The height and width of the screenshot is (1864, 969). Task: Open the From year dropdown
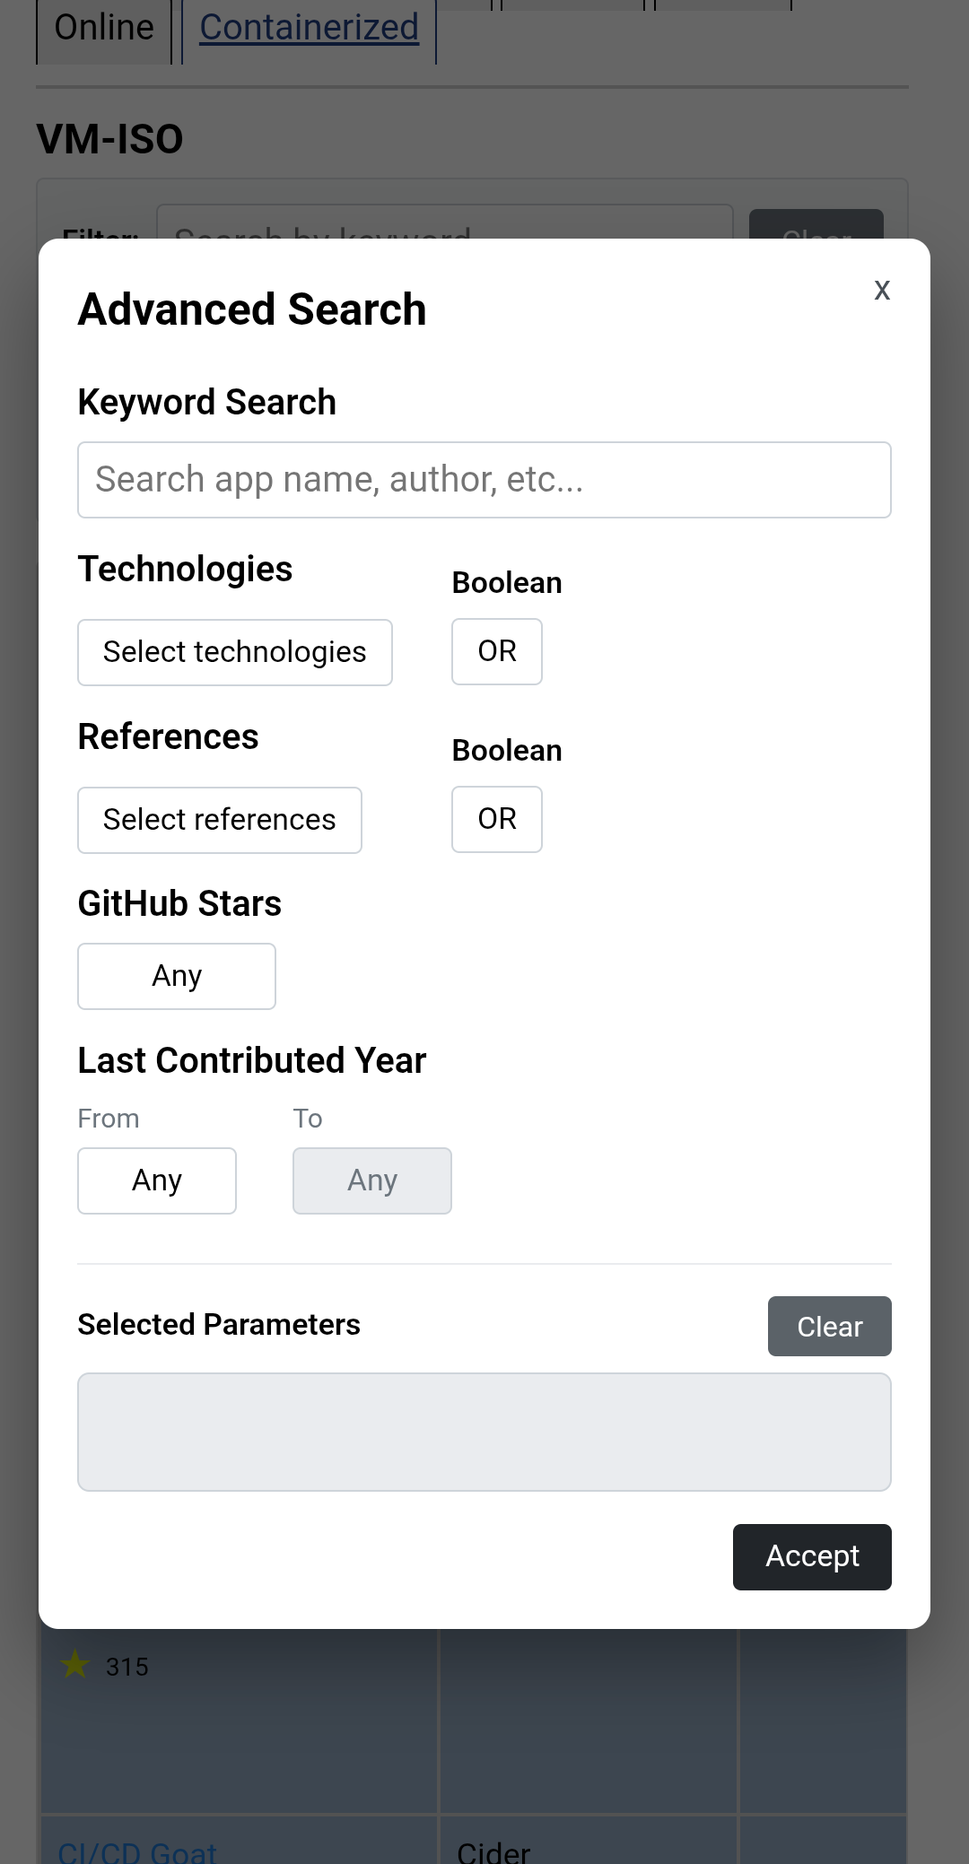[156, 1180]
